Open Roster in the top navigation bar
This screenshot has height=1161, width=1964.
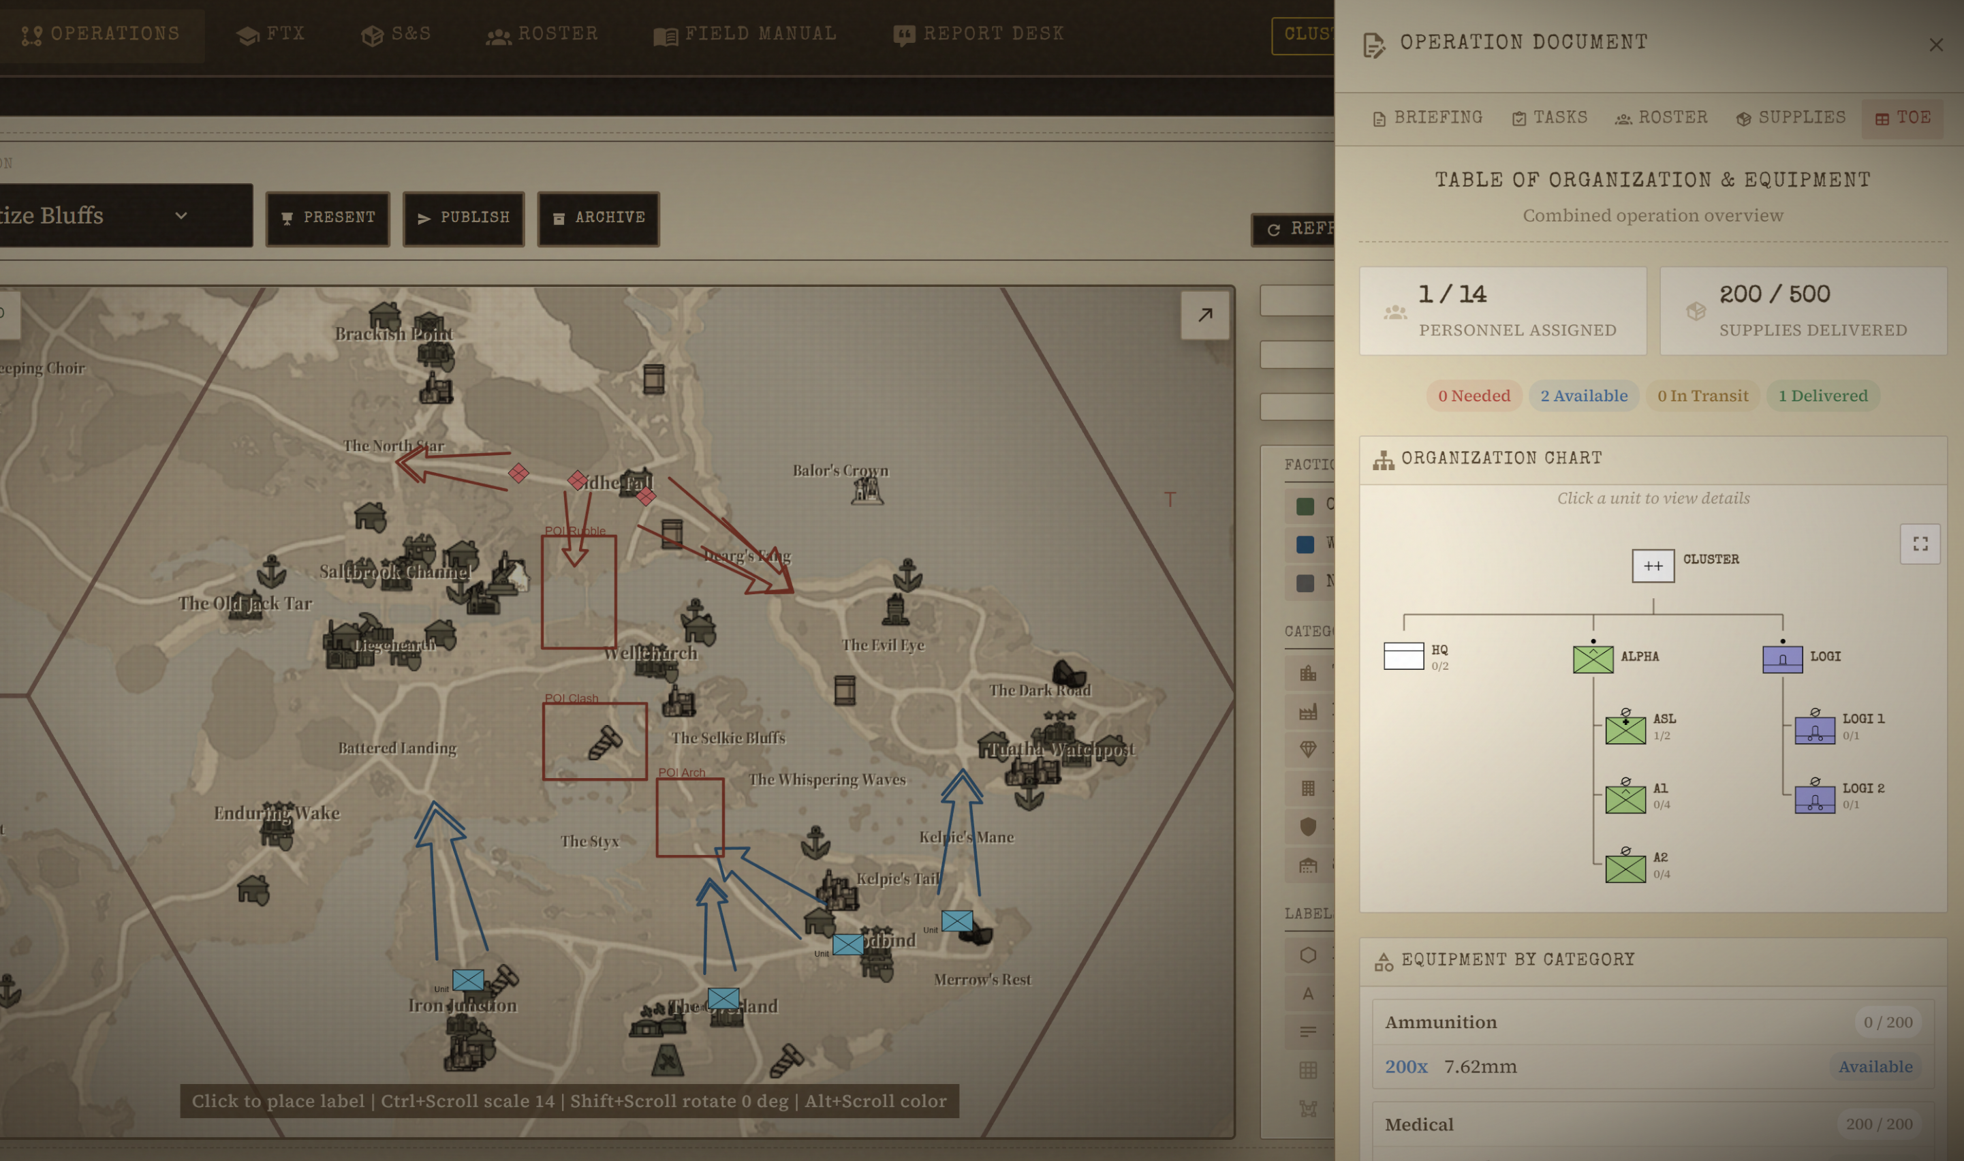tap(542, 35)
